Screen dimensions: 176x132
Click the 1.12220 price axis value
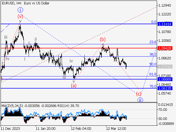164,14
